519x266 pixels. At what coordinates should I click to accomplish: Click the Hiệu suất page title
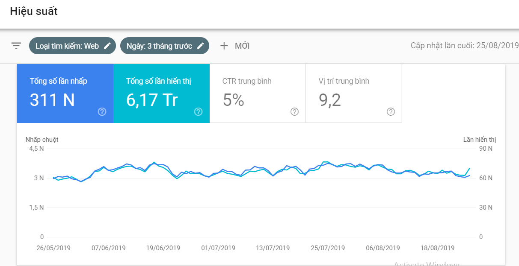tap(34, 12)
